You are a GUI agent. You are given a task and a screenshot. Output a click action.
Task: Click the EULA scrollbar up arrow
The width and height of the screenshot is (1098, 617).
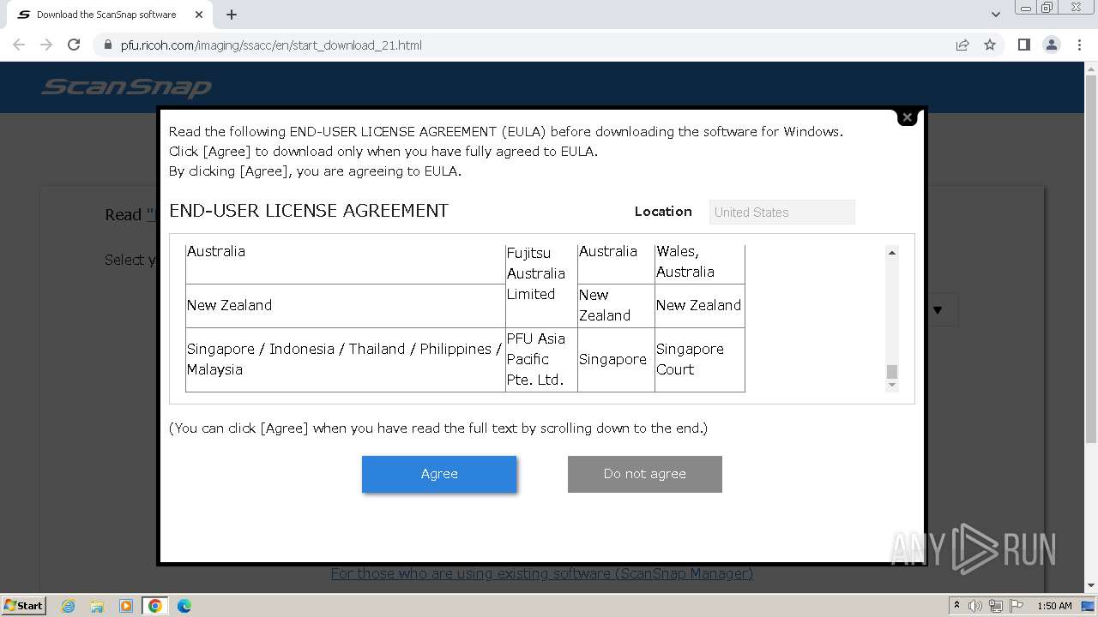coord(892,253)
